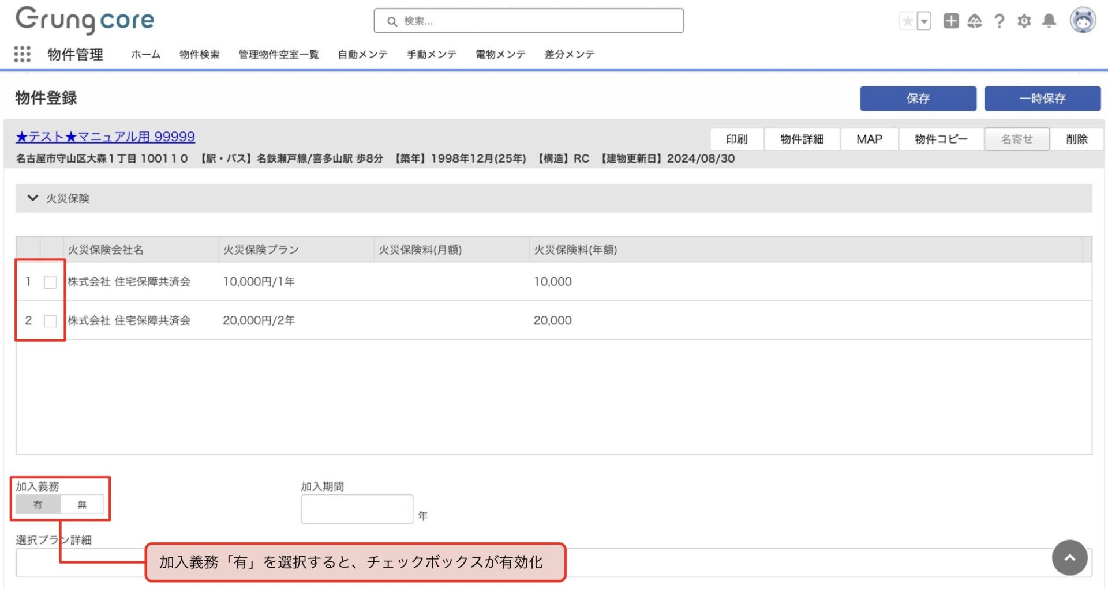The image size is (1108, 589).
Task: Check the checkbox for insurance row 2
Action: click(x=50, y=321)
